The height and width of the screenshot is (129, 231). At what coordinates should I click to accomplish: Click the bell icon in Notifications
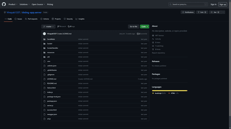(183, 12)
